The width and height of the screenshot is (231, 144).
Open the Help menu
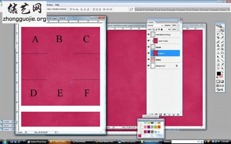pyautogui.click(x=57, y=5)
